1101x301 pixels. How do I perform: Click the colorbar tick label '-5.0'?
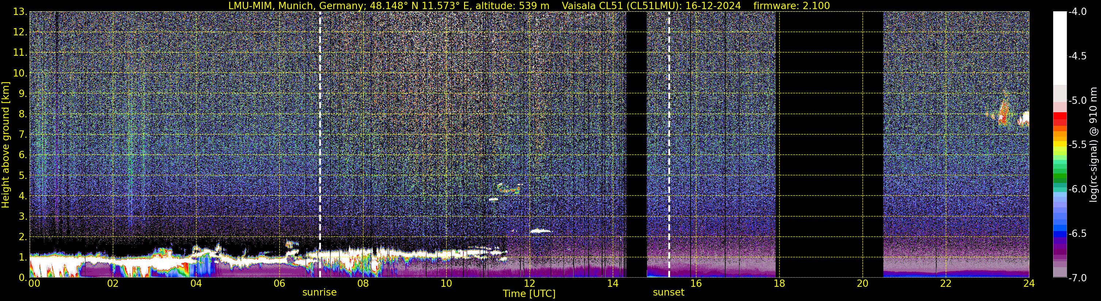pyautogui.click(x=1077, y=101)
